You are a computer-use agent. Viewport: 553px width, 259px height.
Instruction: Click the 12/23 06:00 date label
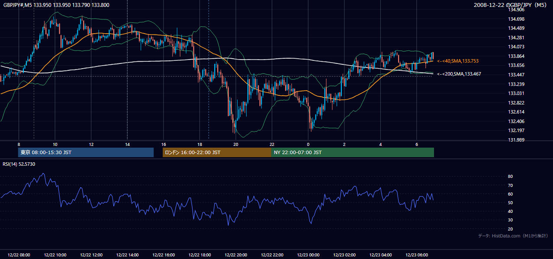coord(417,255)
